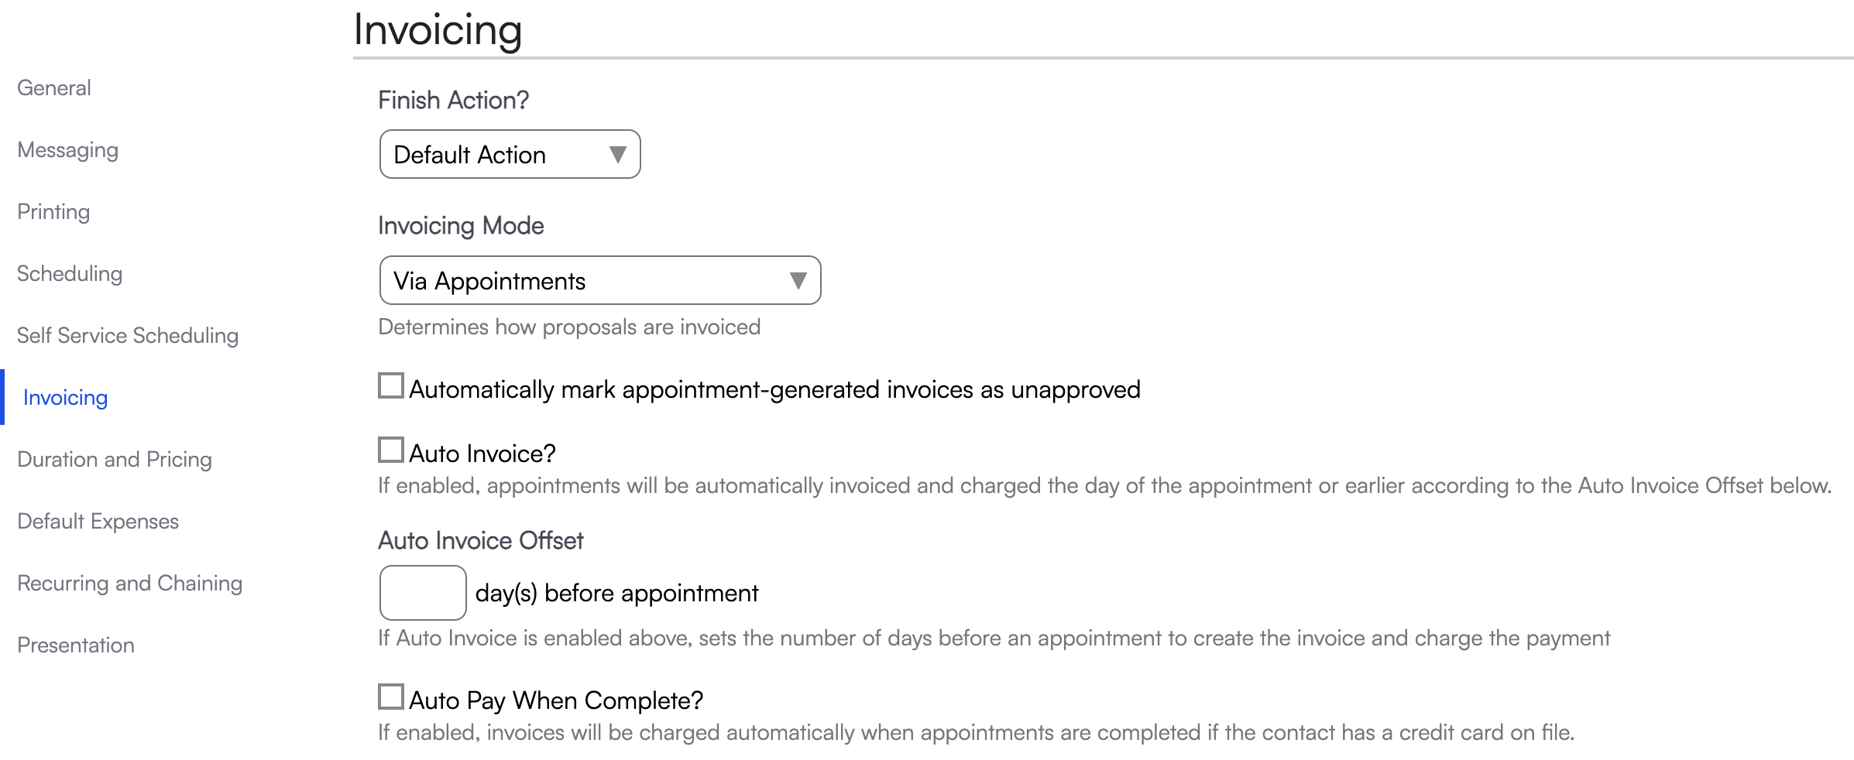Click the Auto Invoice? label text

click(482, 454)
